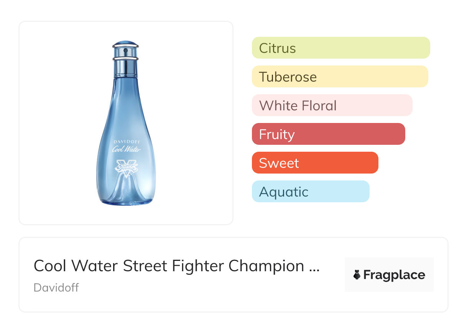This screenshot has width=467, height=331.
Task: Select the Citrus accord bar
Action: coord(340,48)
